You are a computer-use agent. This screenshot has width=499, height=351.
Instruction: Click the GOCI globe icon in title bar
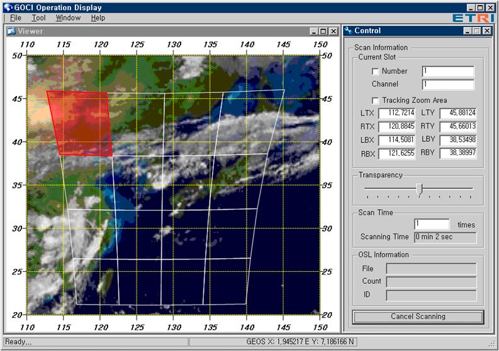coord(8,8)
